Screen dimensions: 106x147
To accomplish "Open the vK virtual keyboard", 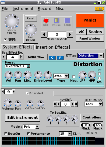I will click(81, 32).
